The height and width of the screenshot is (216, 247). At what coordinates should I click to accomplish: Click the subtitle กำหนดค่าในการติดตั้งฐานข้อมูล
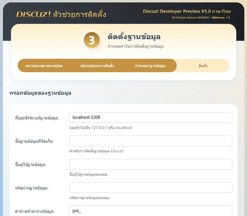point(136,46)
